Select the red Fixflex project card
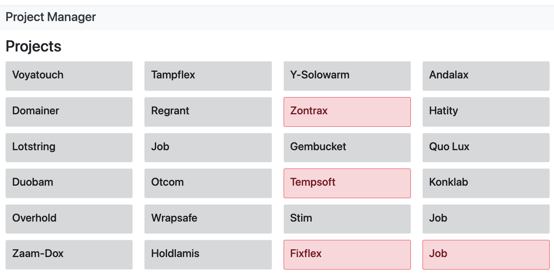This screenshot has height=275, width=554. point(347,254)
